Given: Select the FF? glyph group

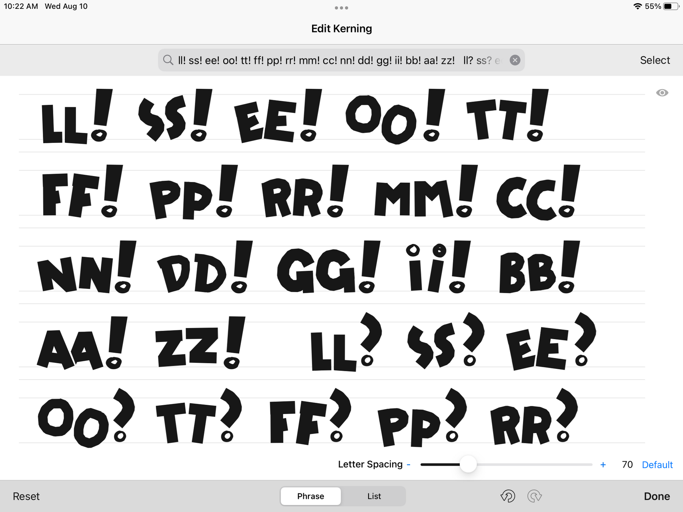Looking at the screenshot, I should [310, 416].
